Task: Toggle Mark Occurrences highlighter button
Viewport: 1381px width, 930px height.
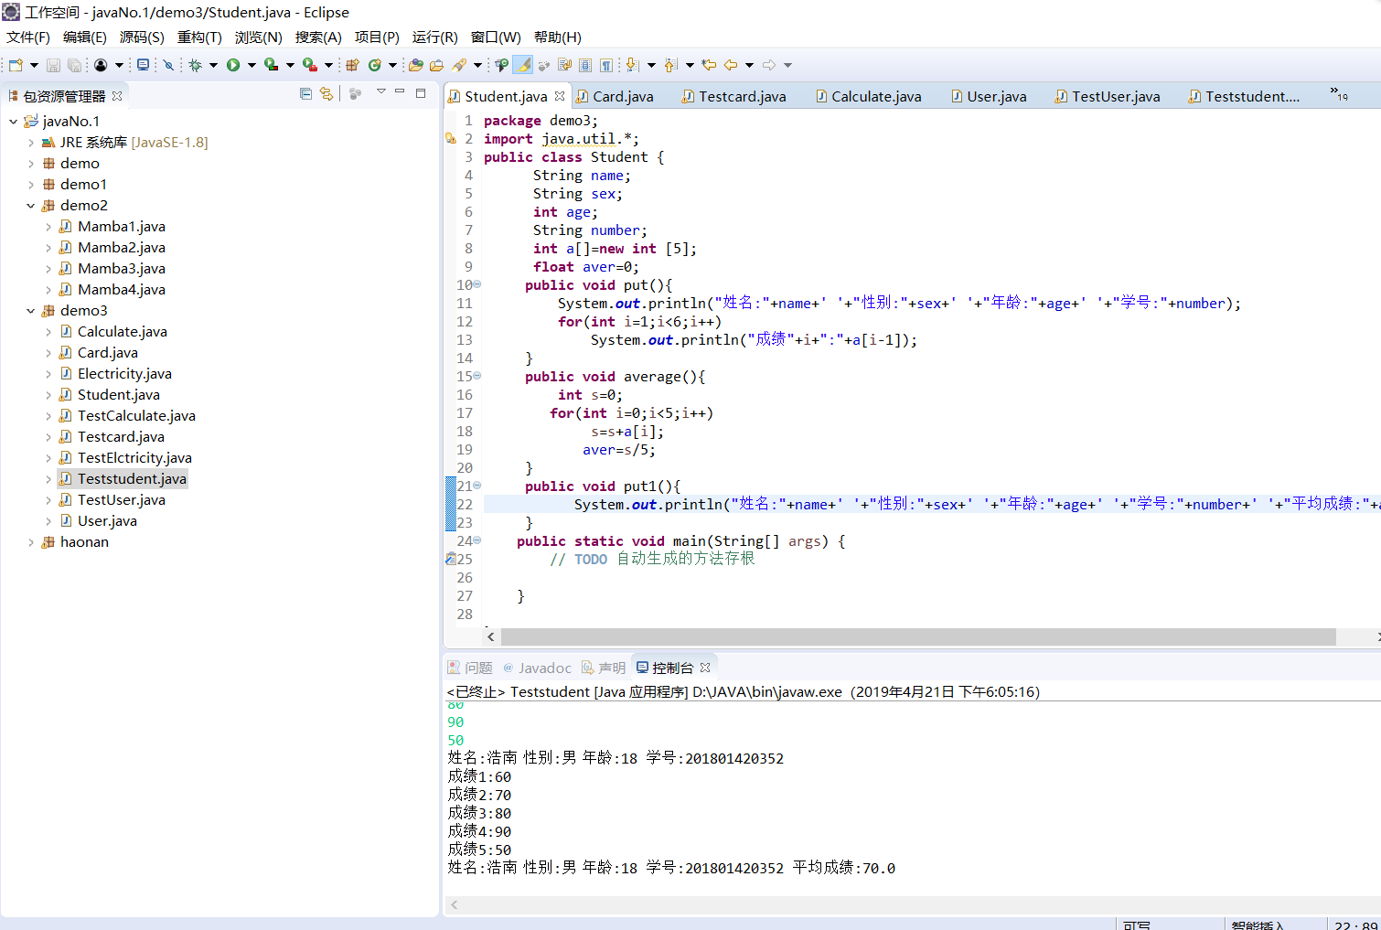Action: (x=523, y=65)
